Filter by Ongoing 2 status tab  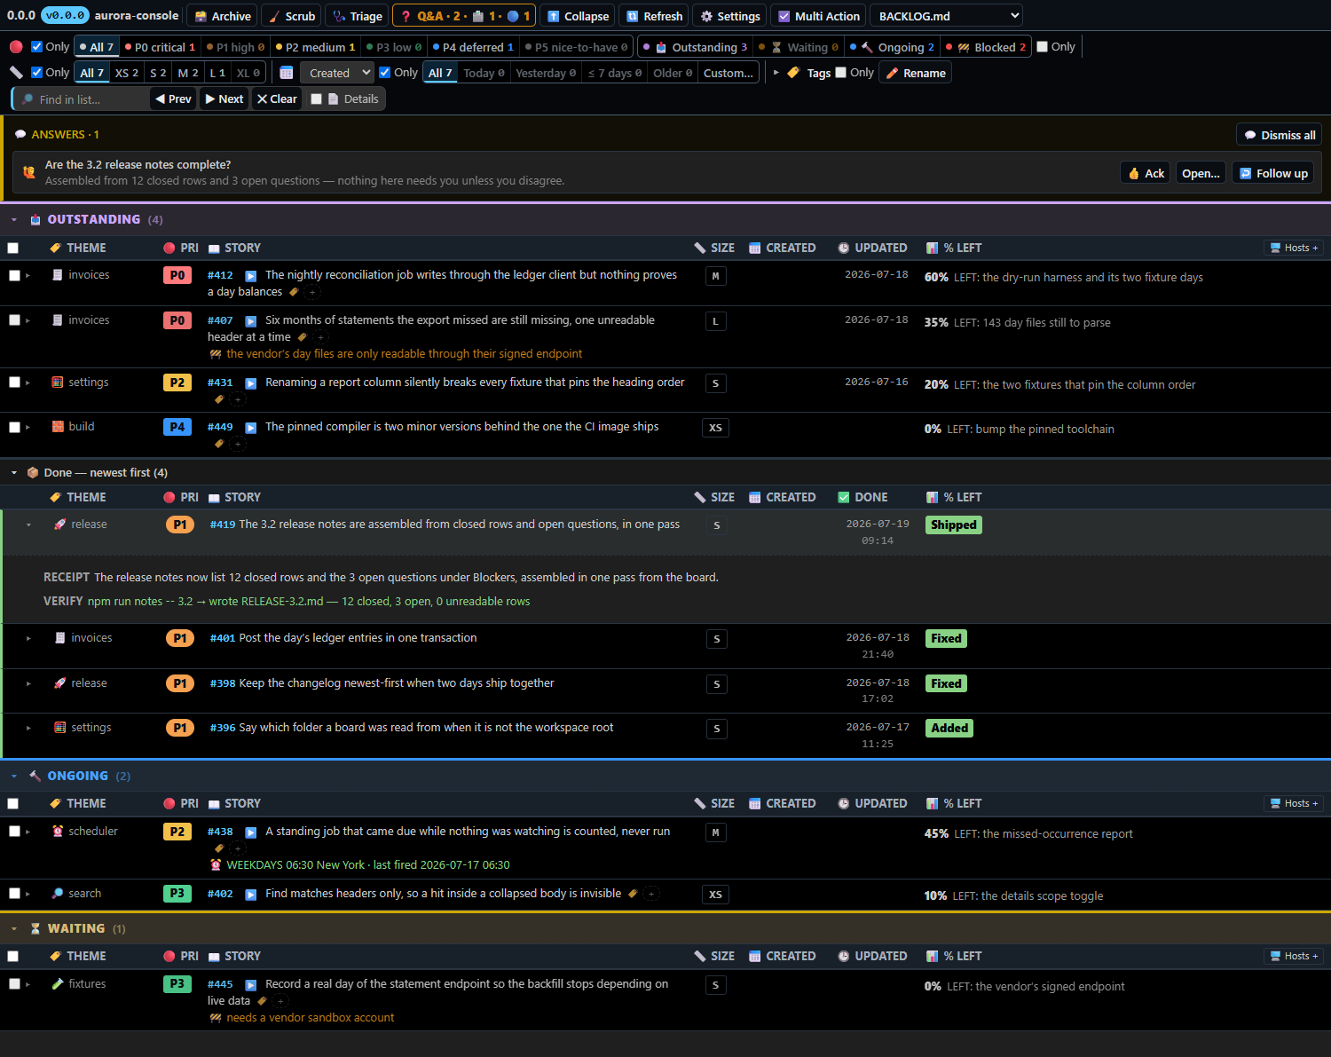point(892,47)
